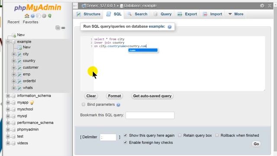The image size is (277, 156).
Task: Click the example link in query heading
Action: pyautogui.click(x=157, y=26)
